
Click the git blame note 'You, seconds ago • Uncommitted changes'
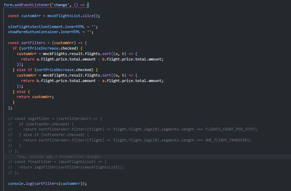tap(59, 156)
